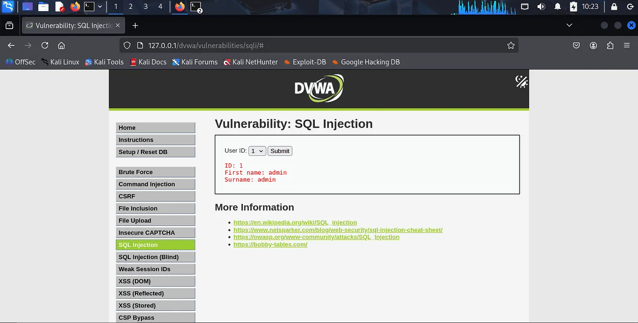Switch to workspace 4
The image size is (638, 323).
[160, 7]
